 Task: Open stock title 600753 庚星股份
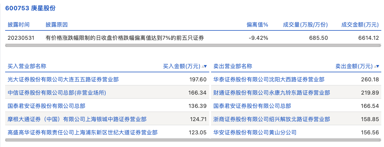[x=30, y=8]
